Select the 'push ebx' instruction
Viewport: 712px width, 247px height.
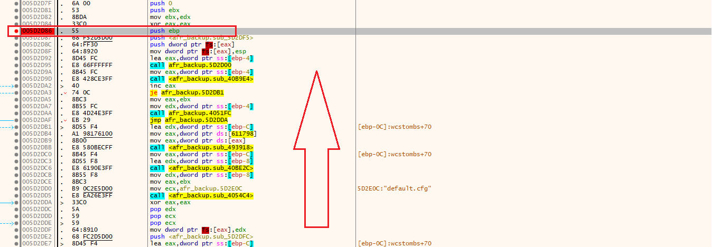point(164,11)
